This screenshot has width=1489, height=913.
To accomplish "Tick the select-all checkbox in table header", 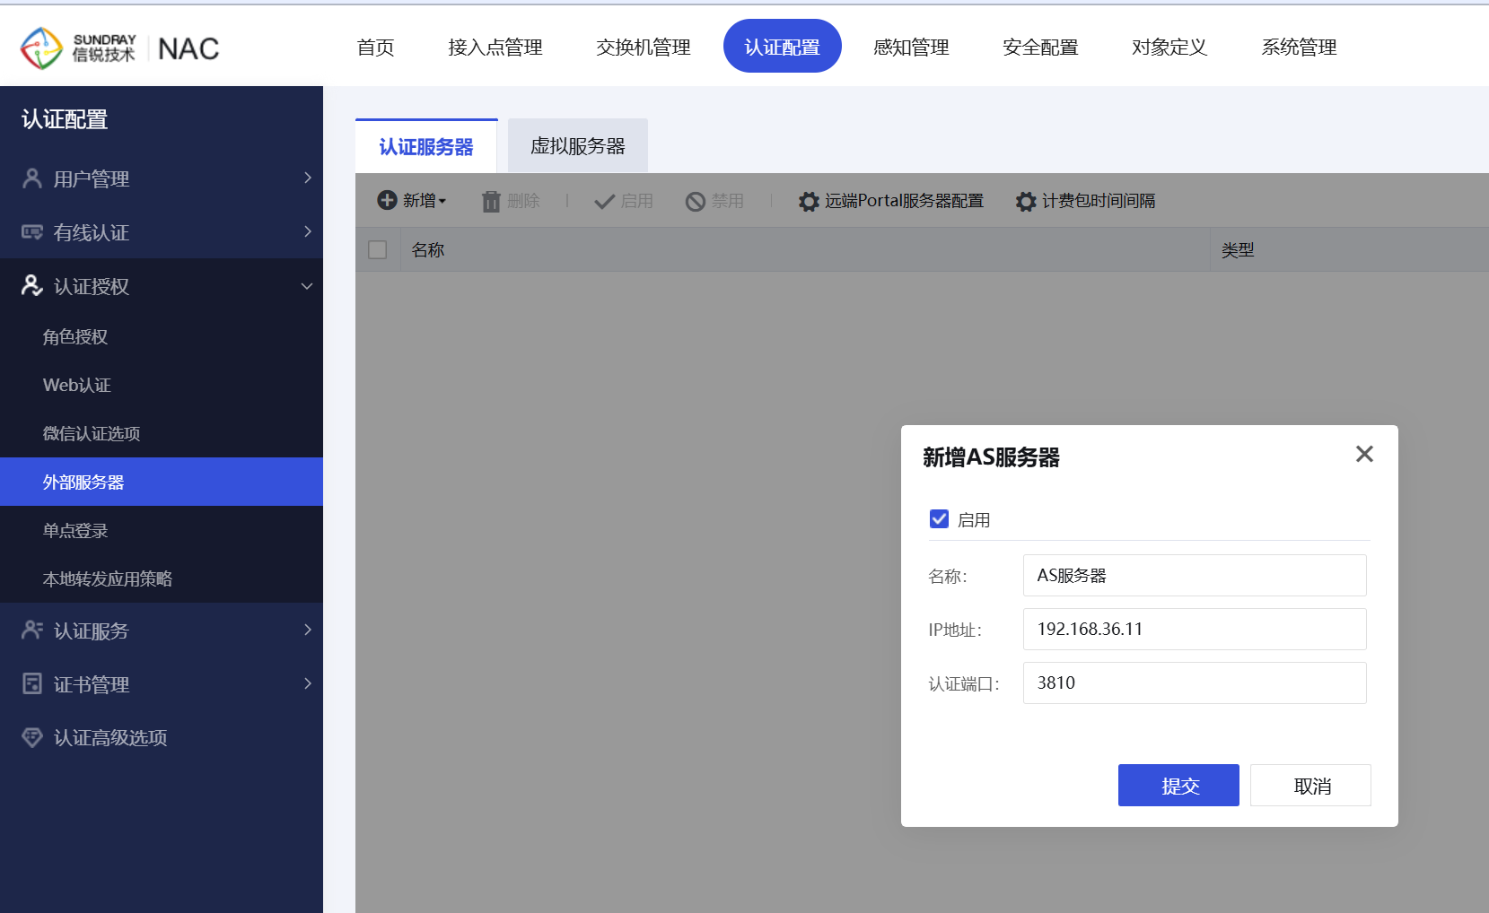I will 378,250.
